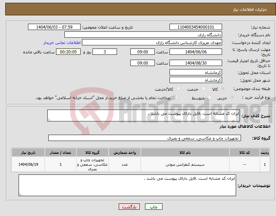Click the remaining days field showing 3
This screenshot has width=276, height=216.
tap(105, 52)
